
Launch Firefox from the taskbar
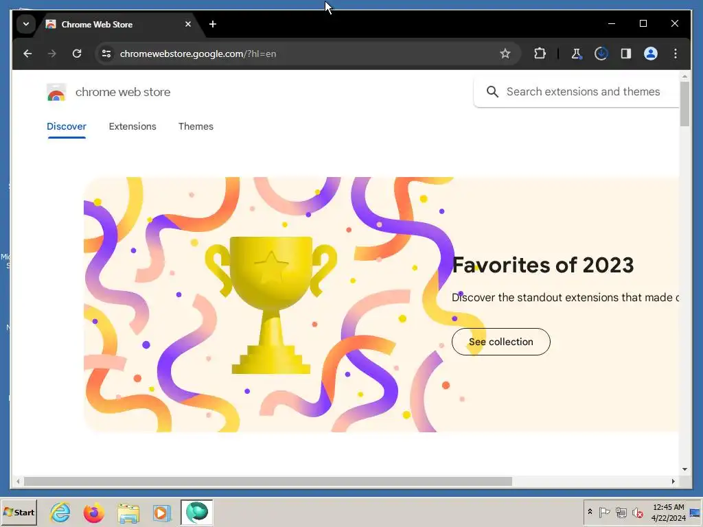pos(93,512)
